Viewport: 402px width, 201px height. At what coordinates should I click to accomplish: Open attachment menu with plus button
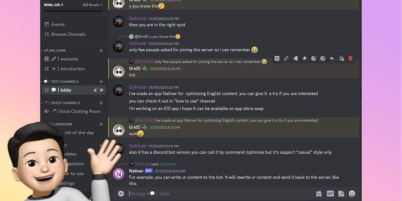tap(121, 194)
